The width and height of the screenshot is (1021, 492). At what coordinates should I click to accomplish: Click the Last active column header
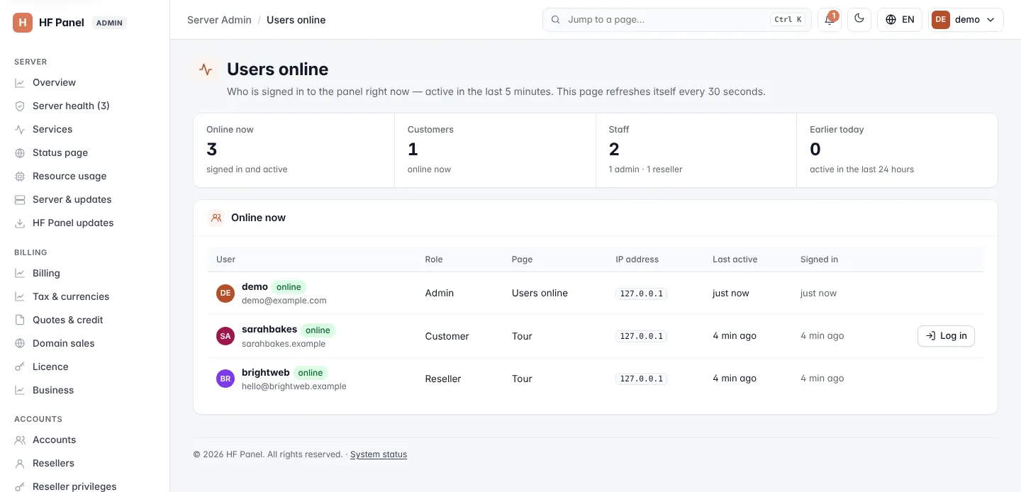point(735,259)
